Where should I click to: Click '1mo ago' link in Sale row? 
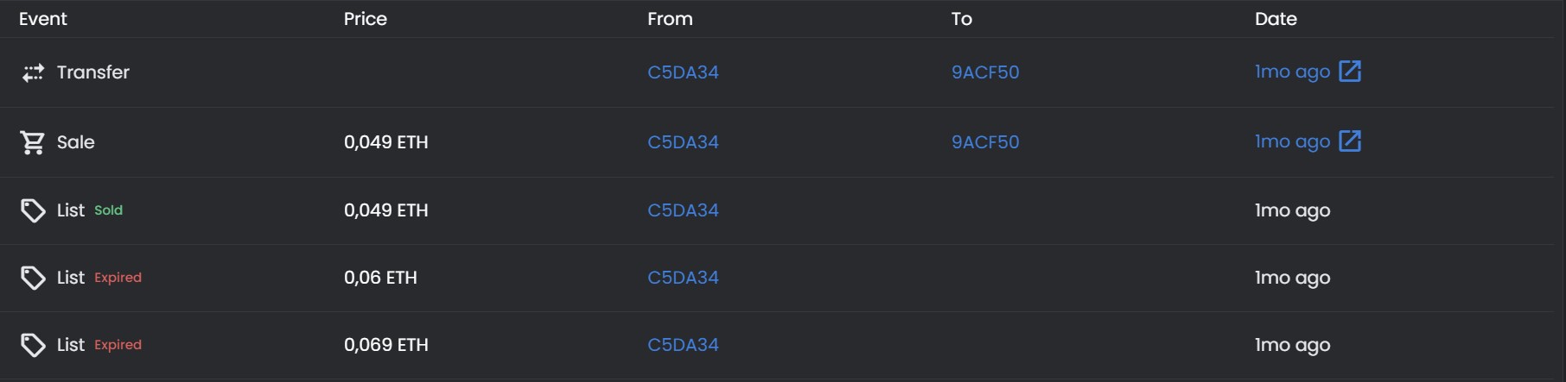pos(1292,142)
